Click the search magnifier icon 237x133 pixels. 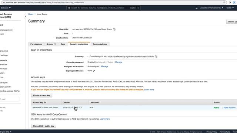[x=69, y=8]
